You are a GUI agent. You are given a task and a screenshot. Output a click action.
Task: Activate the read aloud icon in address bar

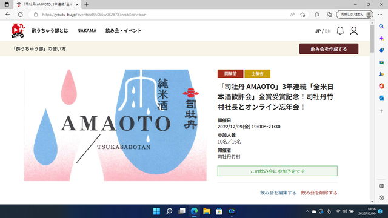pyautogui.click(x=292, y=15)
